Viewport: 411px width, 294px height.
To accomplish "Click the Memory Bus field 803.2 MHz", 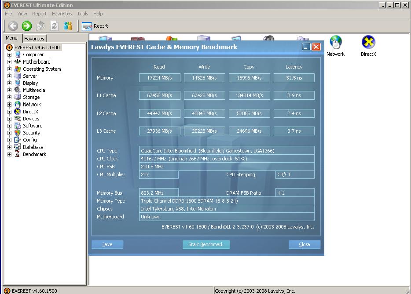I will point(159,193).
